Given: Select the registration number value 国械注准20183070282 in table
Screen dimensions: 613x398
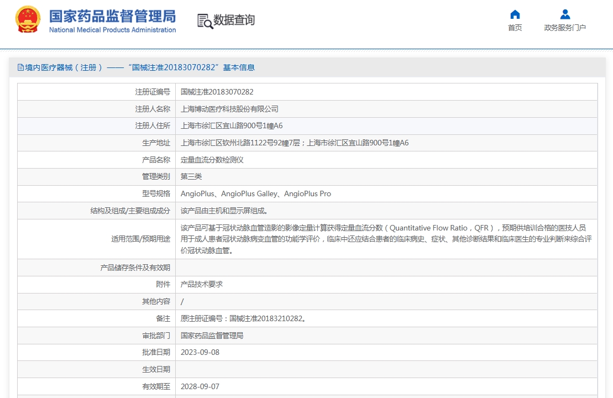Looking at the screenshot, I should point(217,92).
